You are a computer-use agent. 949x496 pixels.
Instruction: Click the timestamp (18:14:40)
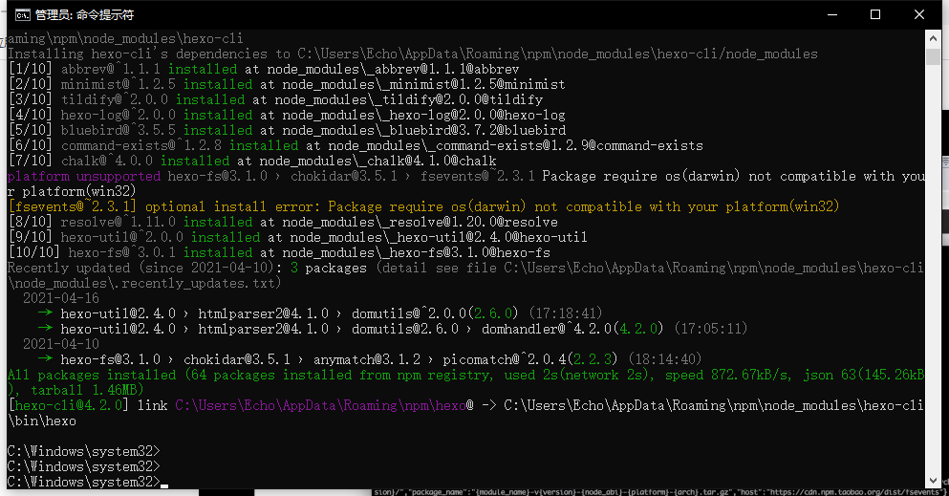point(664,359)
